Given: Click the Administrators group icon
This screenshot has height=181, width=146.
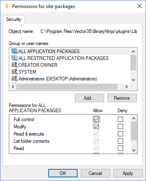Looking at the screenshot, I should click(14, 78).
